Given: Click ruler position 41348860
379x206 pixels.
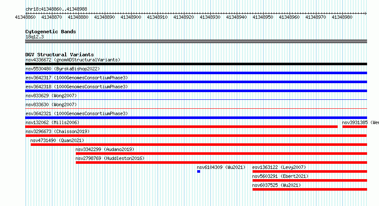Looking at the screenshot, I should [26, 17].
